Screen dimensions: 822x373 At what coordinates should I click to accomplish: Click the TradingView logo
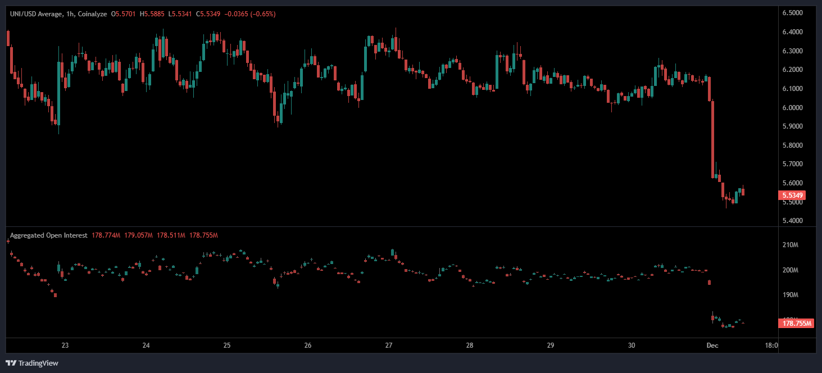pos(32,363)
